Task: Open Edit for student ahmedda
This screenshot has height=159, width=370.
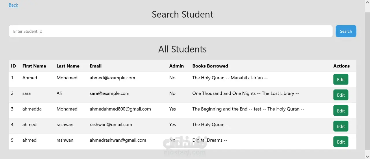Action: click(x=341, y=111)
